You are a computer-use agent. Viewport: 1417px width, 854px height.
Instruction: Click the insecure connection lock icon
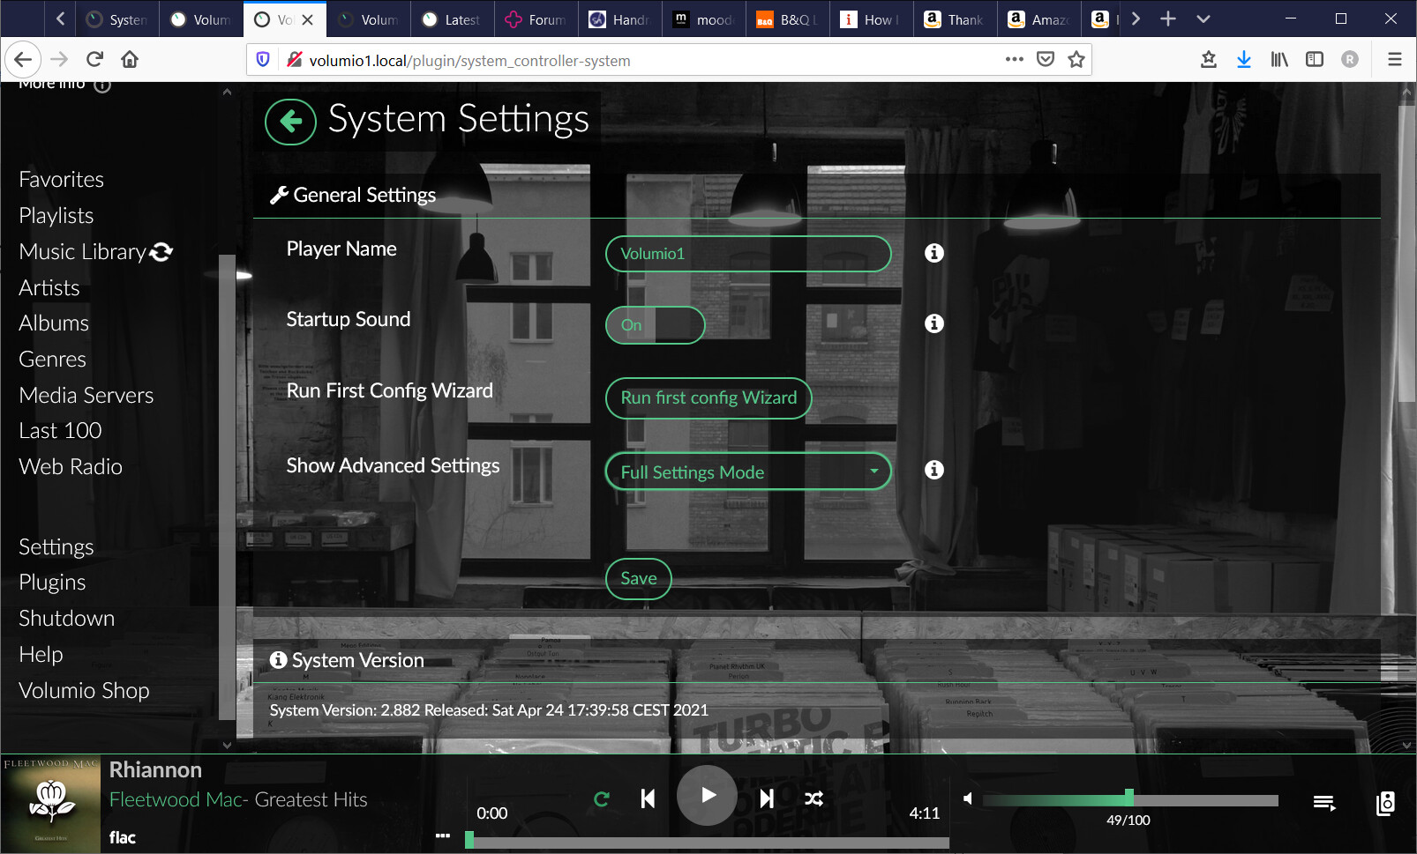click(x=295, y=60)
